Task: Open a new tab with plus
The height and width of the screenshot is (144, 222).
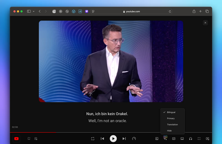Action: coord(200,11)
